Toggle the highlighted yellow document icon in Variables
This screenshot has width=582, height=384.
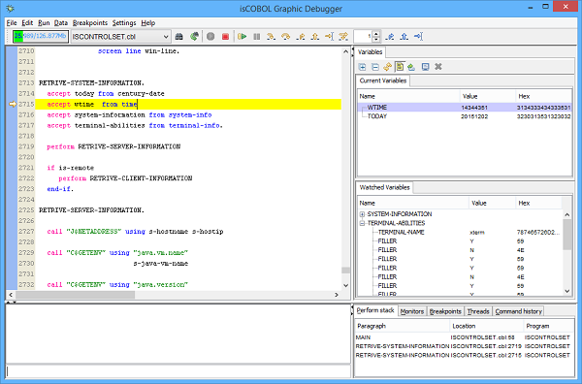[400, 67]
